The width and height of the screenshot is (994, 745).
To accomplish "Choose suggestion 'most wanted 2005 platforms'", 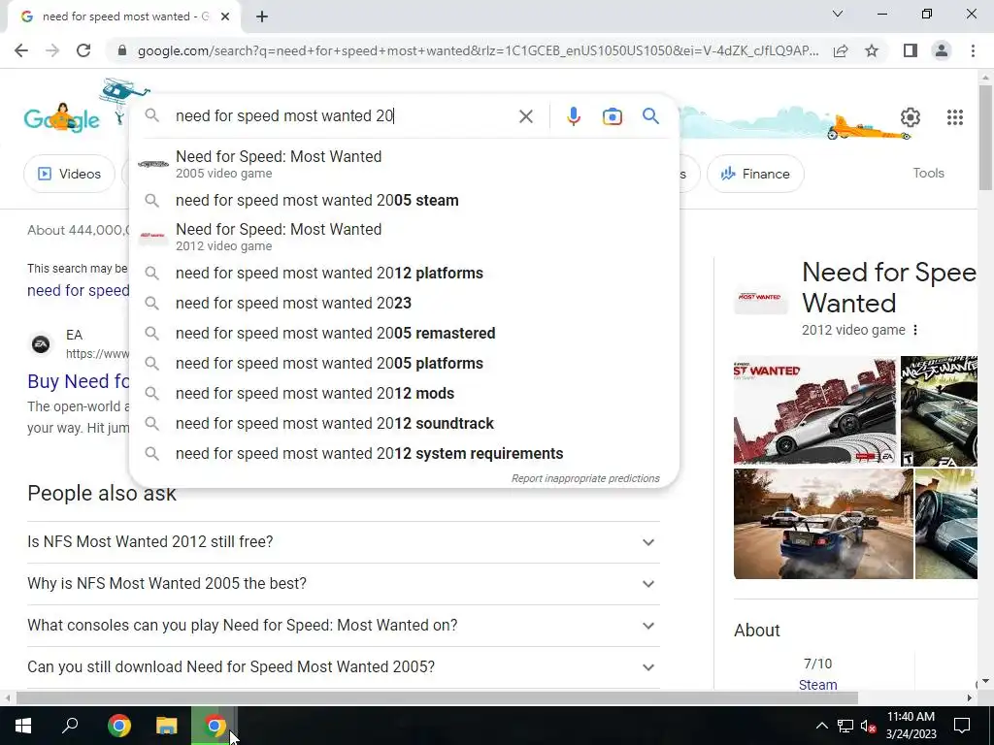I will pos(404,364).
